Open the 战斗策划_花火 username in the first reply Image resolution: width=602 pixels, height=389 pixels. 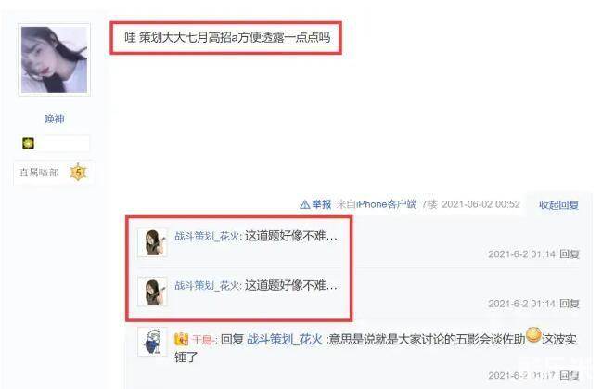tap(207, 236)
